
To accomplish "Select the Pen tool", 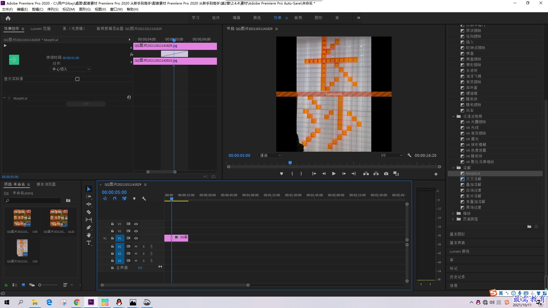I will click(89, 227).
